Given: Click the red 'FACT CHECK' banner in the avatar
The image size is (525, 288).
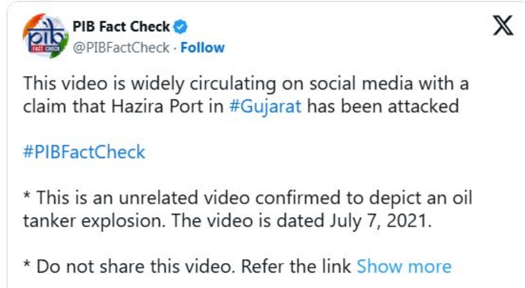Looking at the screenshot, I should coord(46,49).
